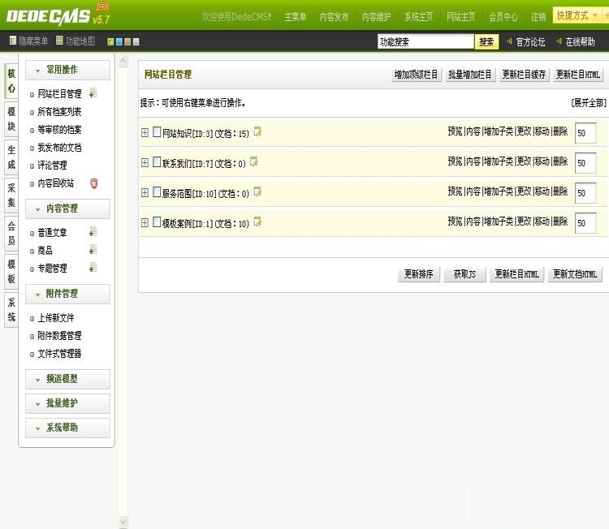
Task: Switch to the 模块 side tab
Action: (11, 118)
